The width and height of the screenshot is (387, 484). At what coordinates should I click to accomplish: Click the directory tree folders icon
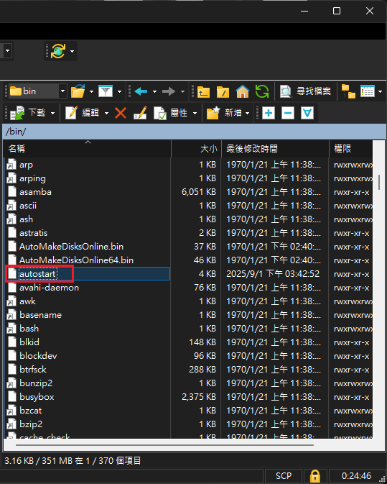pos(348,91)
